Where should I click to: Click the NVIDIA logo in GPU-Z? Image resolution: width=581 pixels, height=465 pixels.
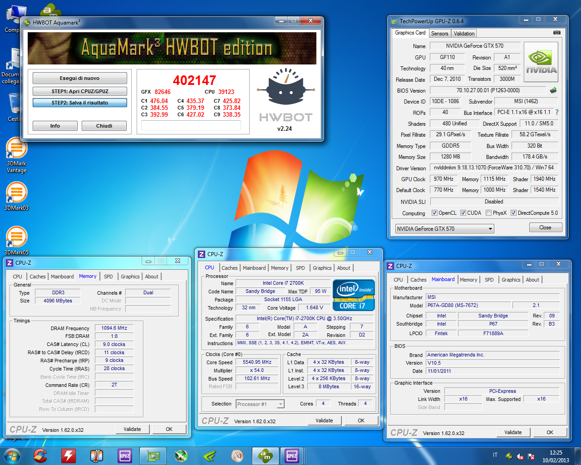[x=541, y=62]
